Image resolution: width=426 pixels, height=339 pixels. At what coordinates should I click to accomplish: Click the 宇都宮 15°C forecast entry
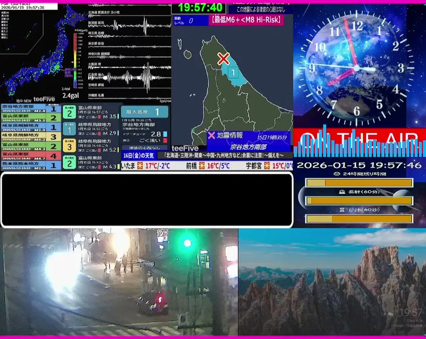(269, 165)
